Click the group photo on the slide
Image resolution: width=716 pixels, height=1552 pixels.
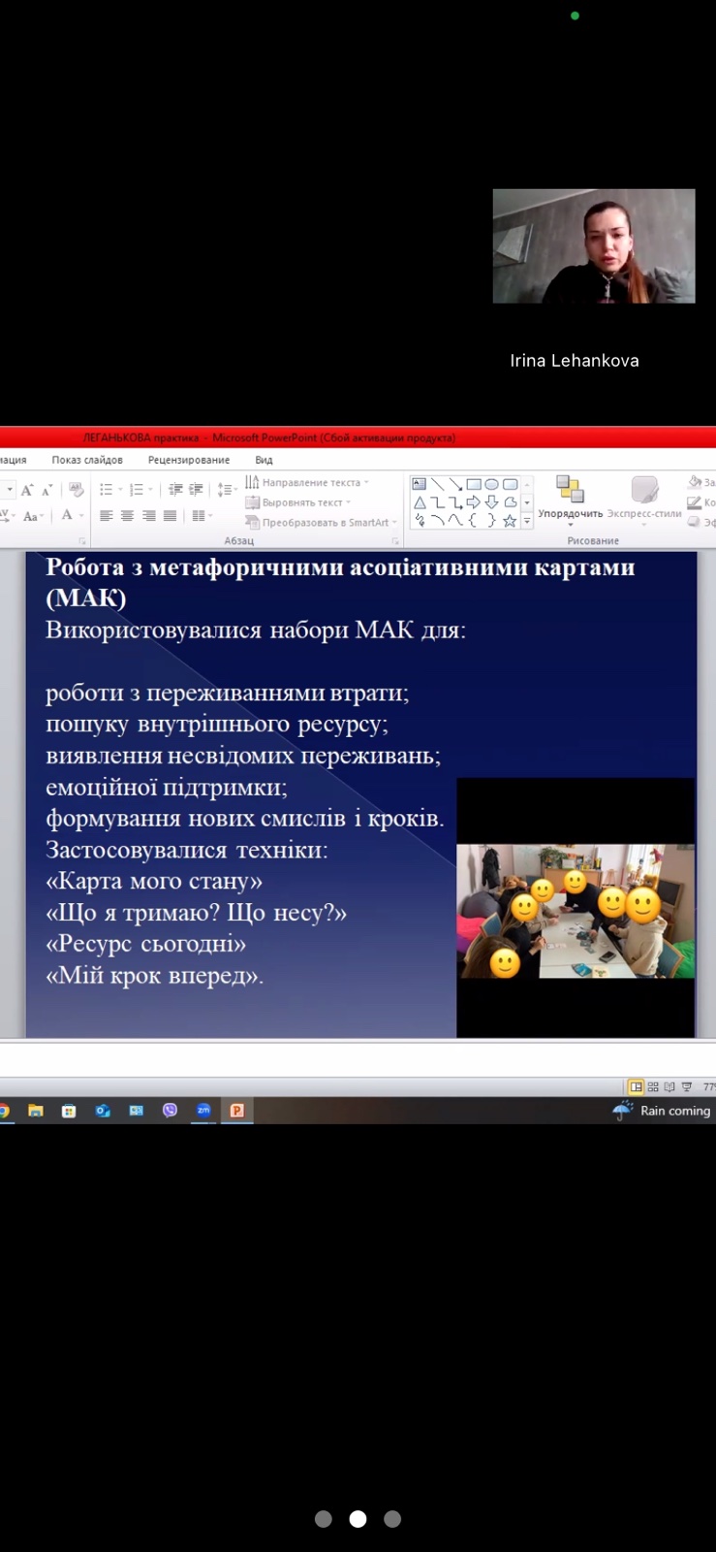point(576,910)
